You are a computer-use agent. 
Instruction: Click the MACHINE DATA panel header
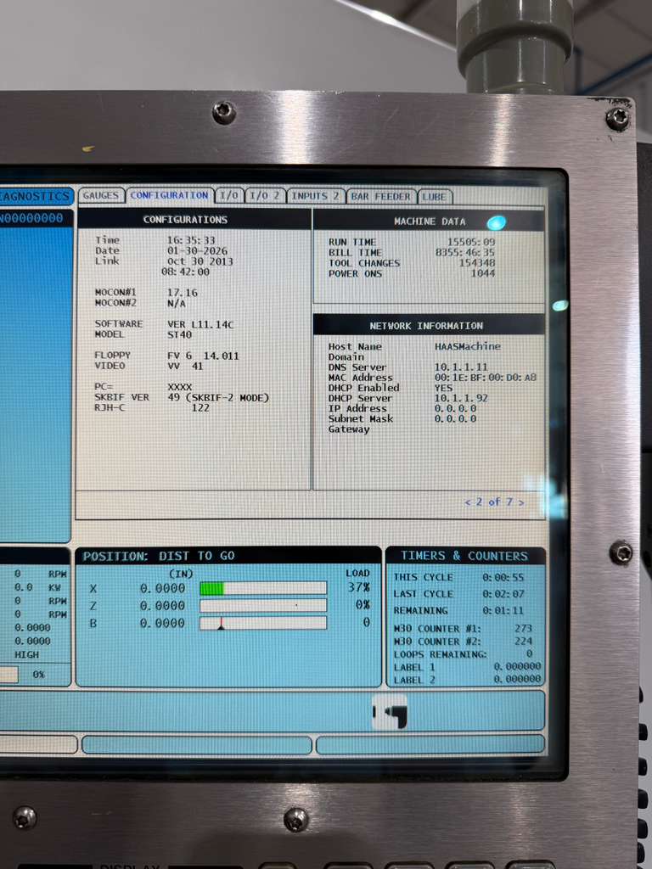pyautogui.click(x=429, y=221)
